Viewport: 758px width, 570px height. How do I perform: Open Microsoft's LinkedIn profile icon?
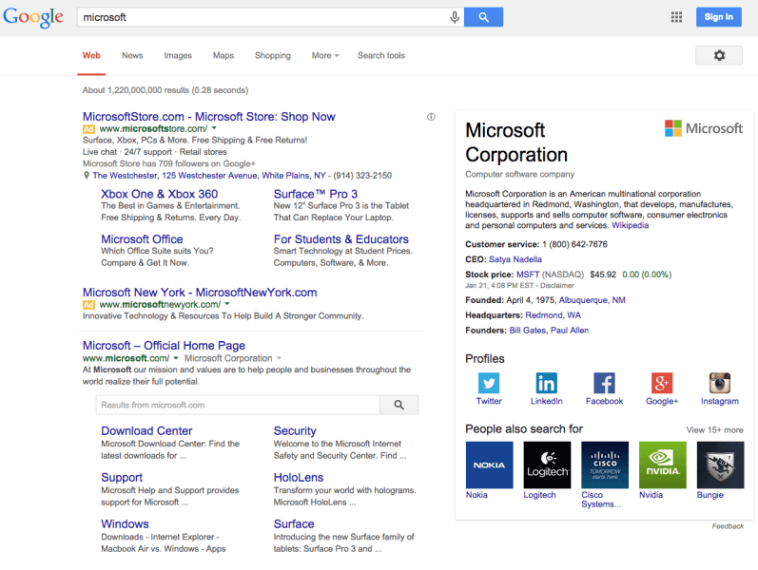point(547,383)
